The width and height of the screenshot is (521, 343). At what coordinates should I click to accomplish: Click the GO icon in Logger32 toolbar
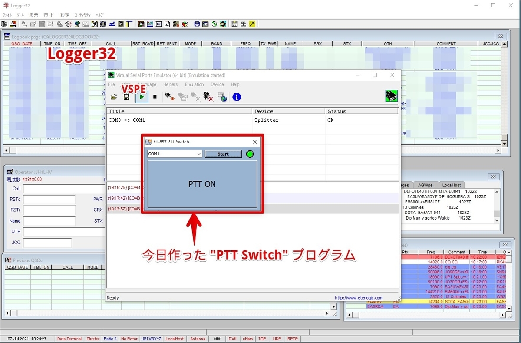click(223, 24)
